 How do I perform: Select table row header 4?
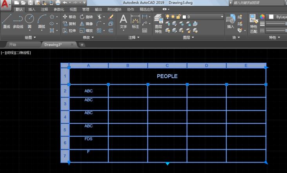[65, 117]
